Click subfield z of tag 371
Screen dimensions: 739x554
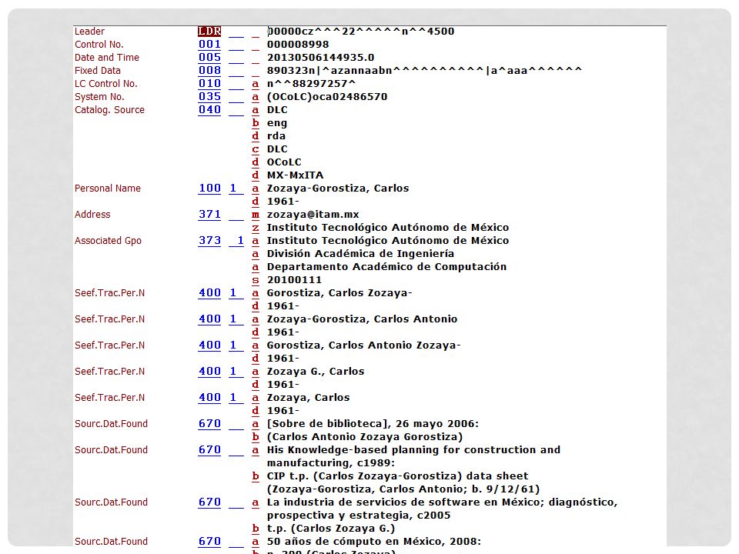(255, 228)
